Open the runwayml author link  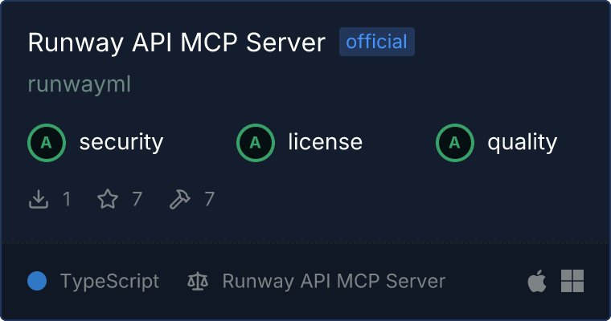pyautogui.click(x=79, y=84)
